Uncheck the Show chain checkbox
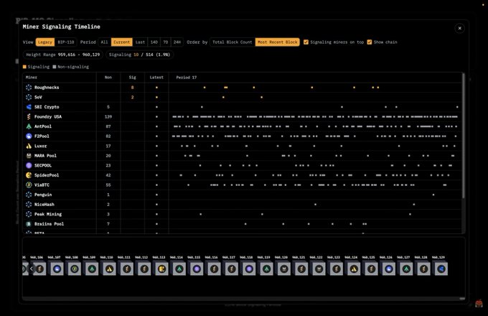The height and width of the screenshot is (316, 488). [370, 42]
